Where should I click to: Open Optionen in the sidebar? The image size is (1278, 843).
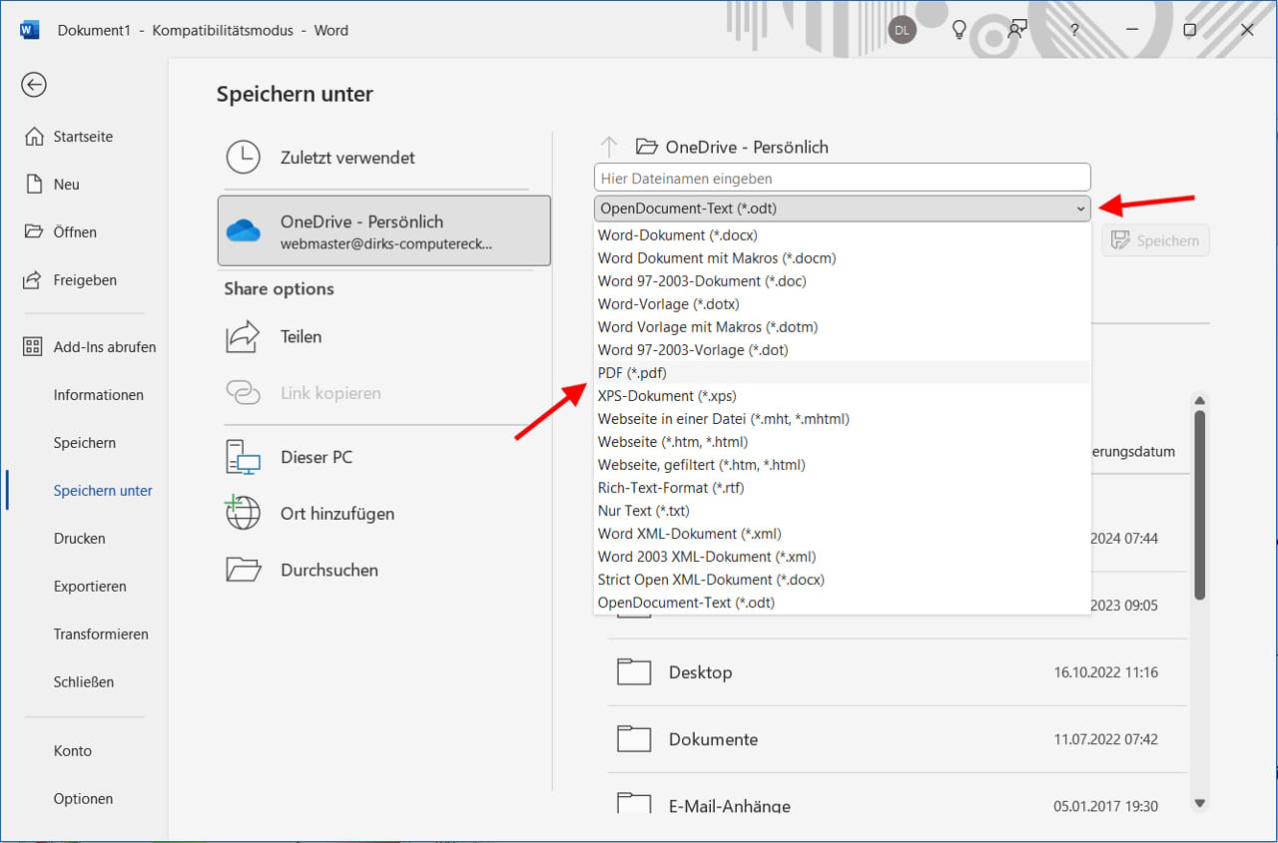coord(83,799)
